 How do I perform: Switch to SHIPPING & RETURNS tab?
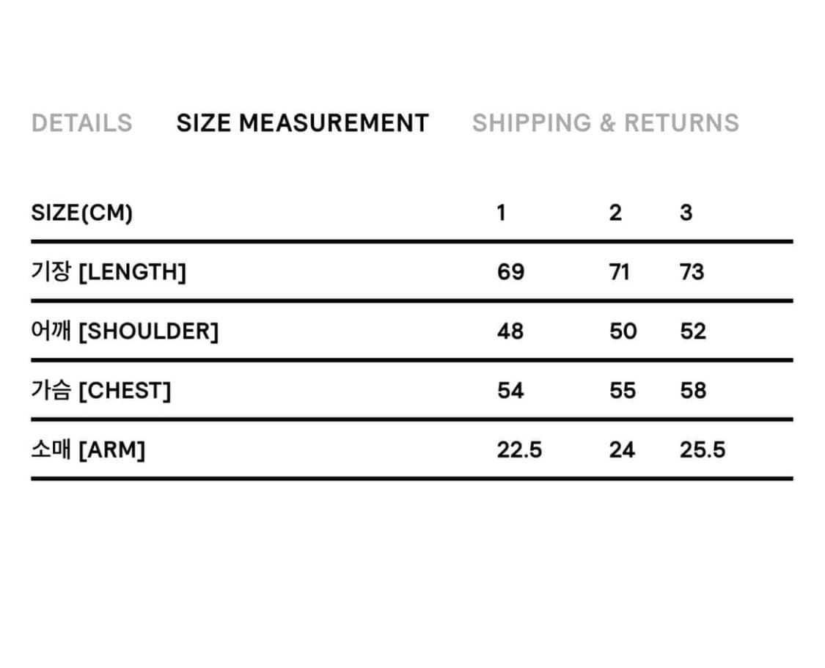click(x=605, y=122)
